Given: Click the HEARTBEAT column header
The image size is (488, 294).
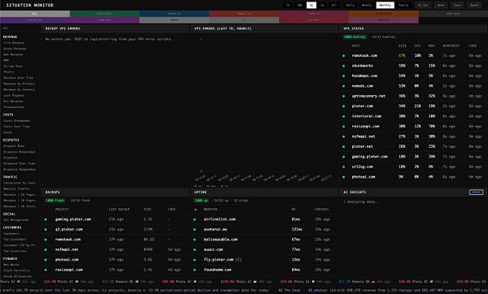Looking at the screenshot, I should (x=451, y=45).
